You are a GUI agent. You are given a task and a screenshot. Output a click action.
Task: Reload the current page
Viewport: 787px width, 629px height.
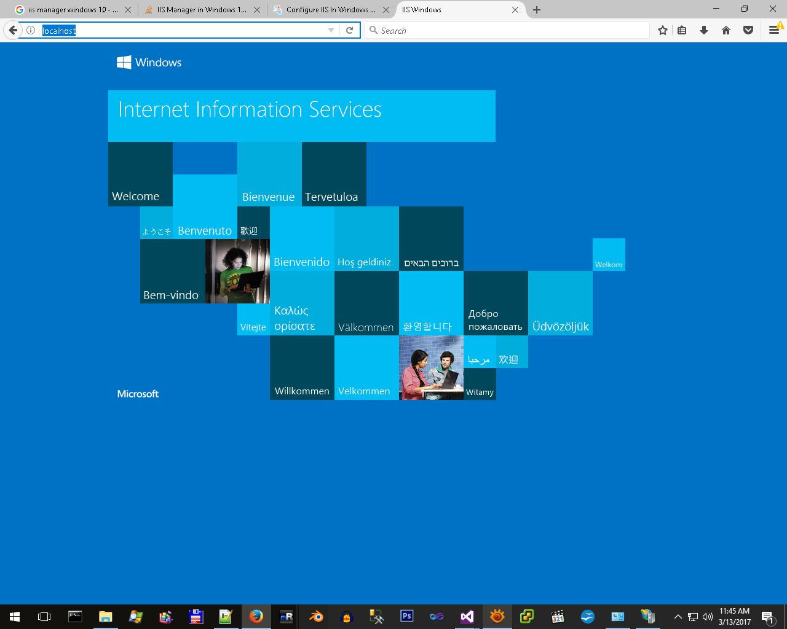pyautogui.click(x=349, y=30)
